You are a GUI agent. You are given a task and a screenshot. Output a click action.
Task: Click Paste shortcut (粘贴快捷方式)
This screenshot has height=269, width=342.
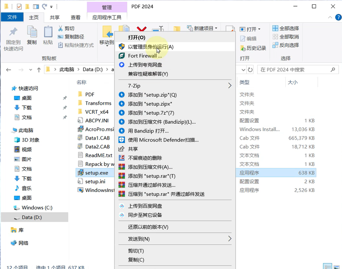[x=76, y=45]
